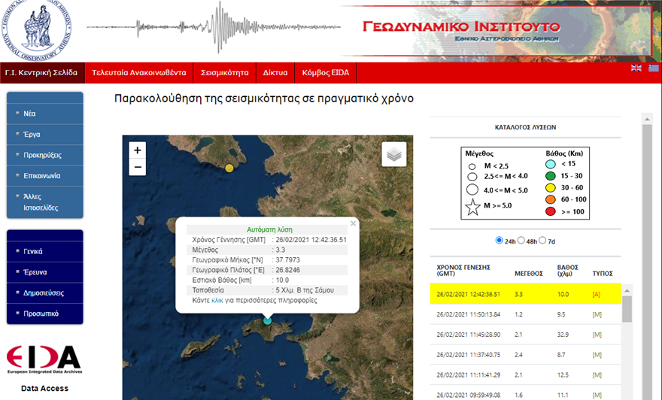Select the 24h time range
Image resolution: width=662 pixels, height=400 pixels.
click(x=500, y=241)
